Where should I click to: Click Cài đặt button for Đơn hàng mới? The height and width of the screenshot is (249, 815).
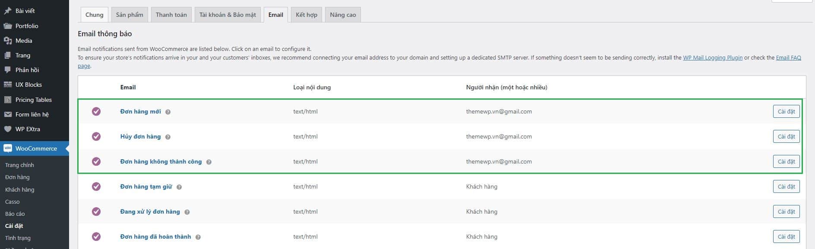[x=786, y=111]
